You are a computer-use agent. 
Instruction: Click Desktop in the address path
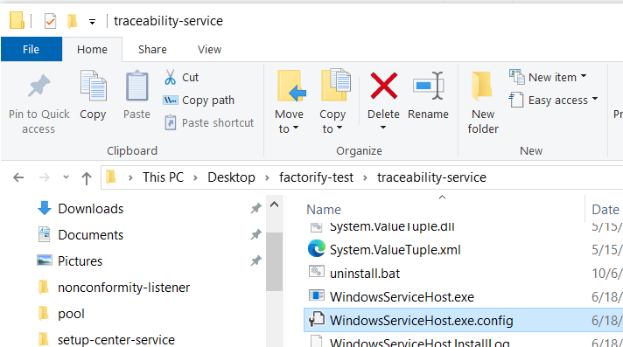point(231,177)
